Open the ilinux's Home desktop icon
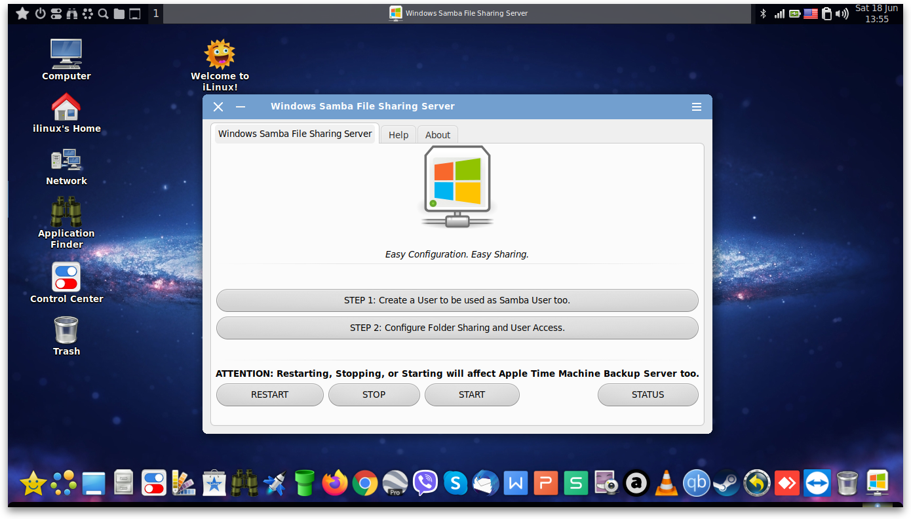911x519 pixels. tap(66, 113)
